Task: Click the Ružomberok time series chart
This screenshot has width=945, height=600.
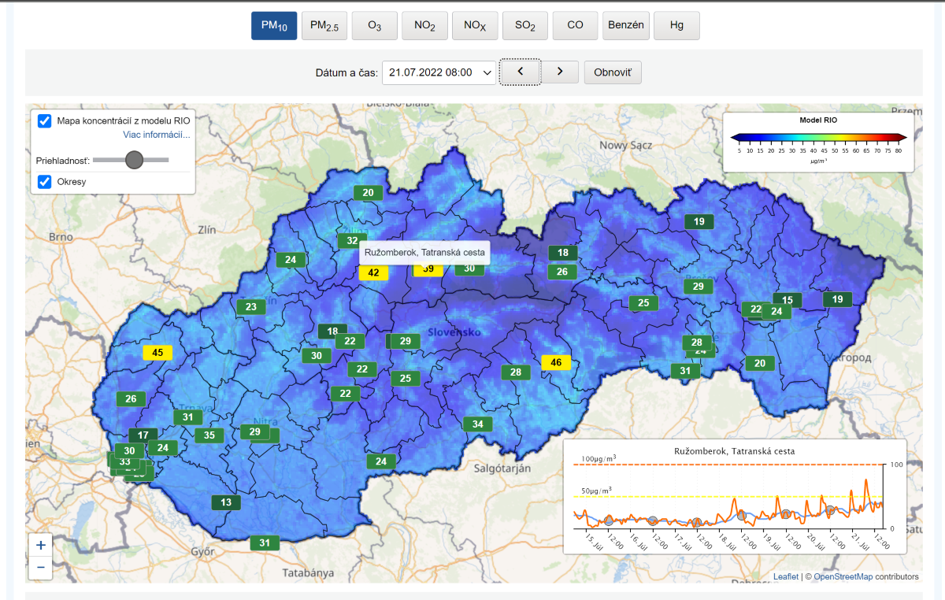Action: (734, 498)
